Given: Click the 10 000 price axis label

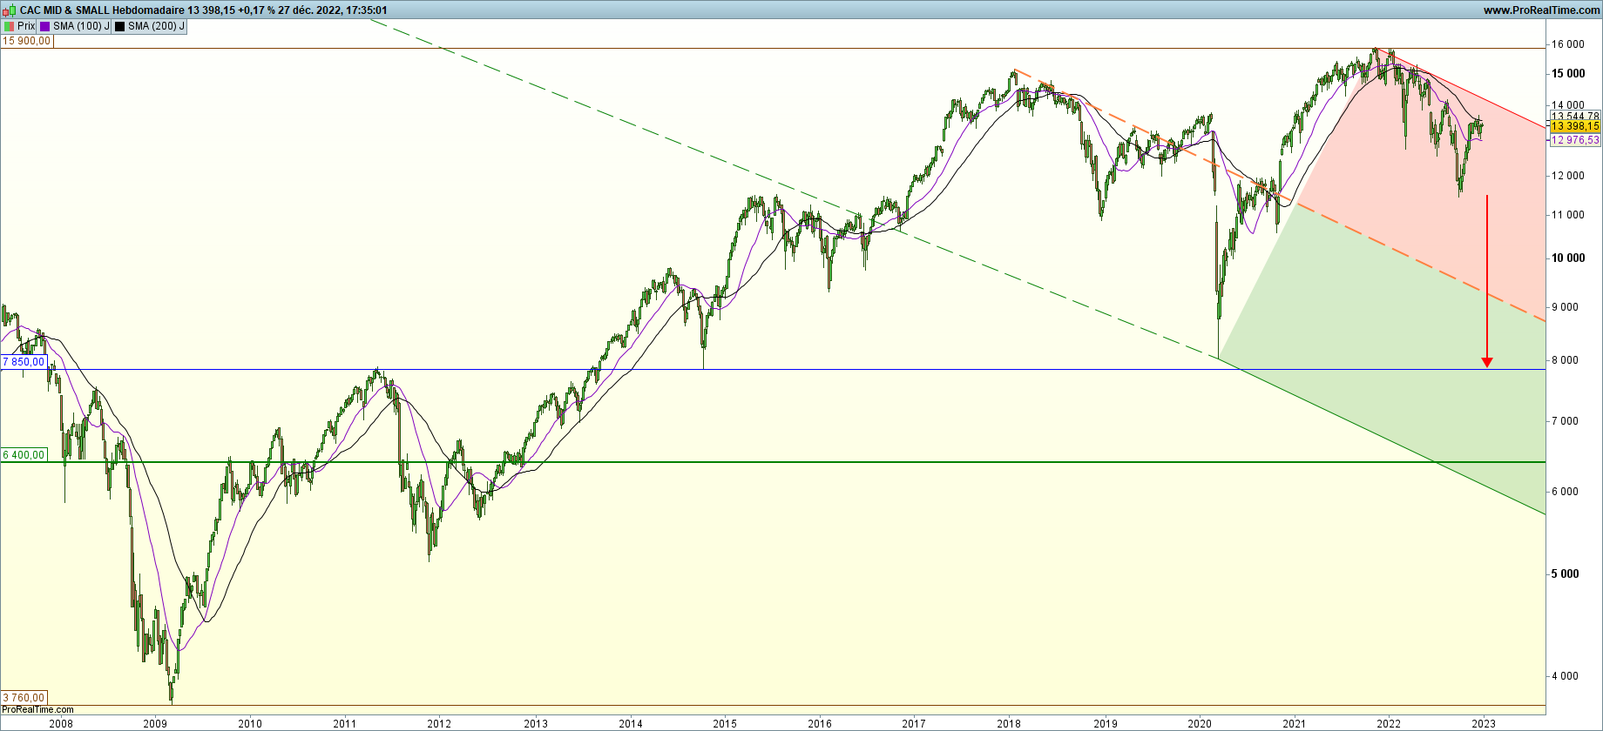Looking at the screenshot, I should coord(1568,258).
